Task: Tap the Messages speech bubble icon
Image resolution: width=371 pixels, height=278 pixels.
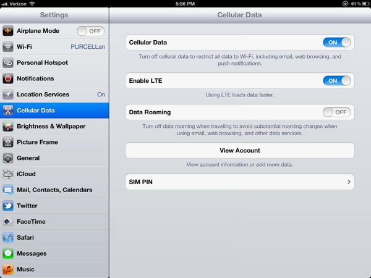Action: pyautogui.click(x=8, y=253)
